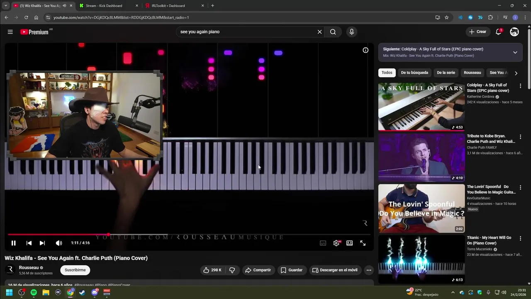The image size is (531, 299).
Task: Skip to the next video
Action: [42, 243]
